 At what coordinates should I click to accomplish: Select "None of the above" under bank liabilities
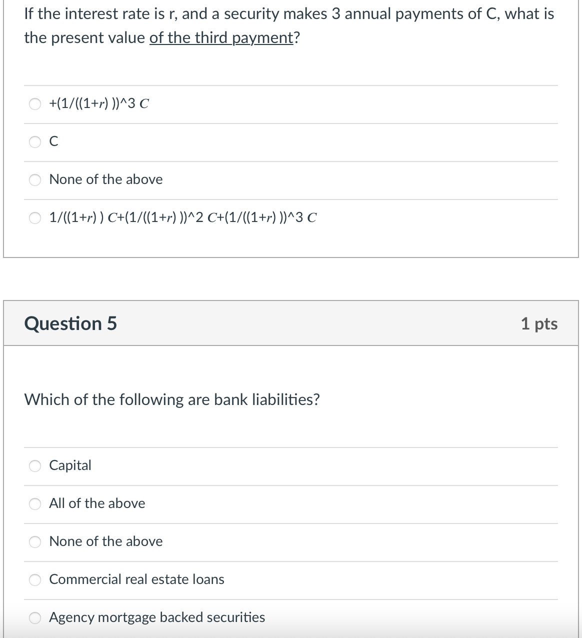35,542
